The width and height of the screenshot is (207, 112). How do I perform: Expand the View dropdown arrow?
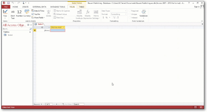click(x=5, y=18)
